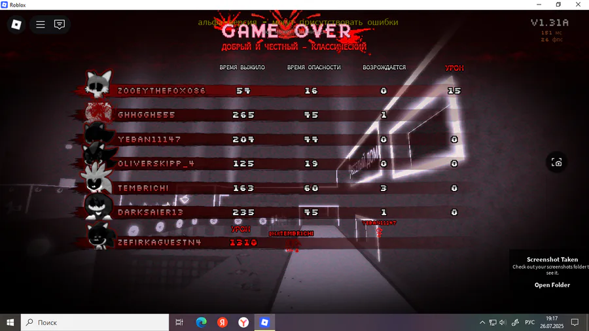The width and height of the screenshot is (589, 331).
Task: Open Task View on the taskbar
Action: coord(179,322)
